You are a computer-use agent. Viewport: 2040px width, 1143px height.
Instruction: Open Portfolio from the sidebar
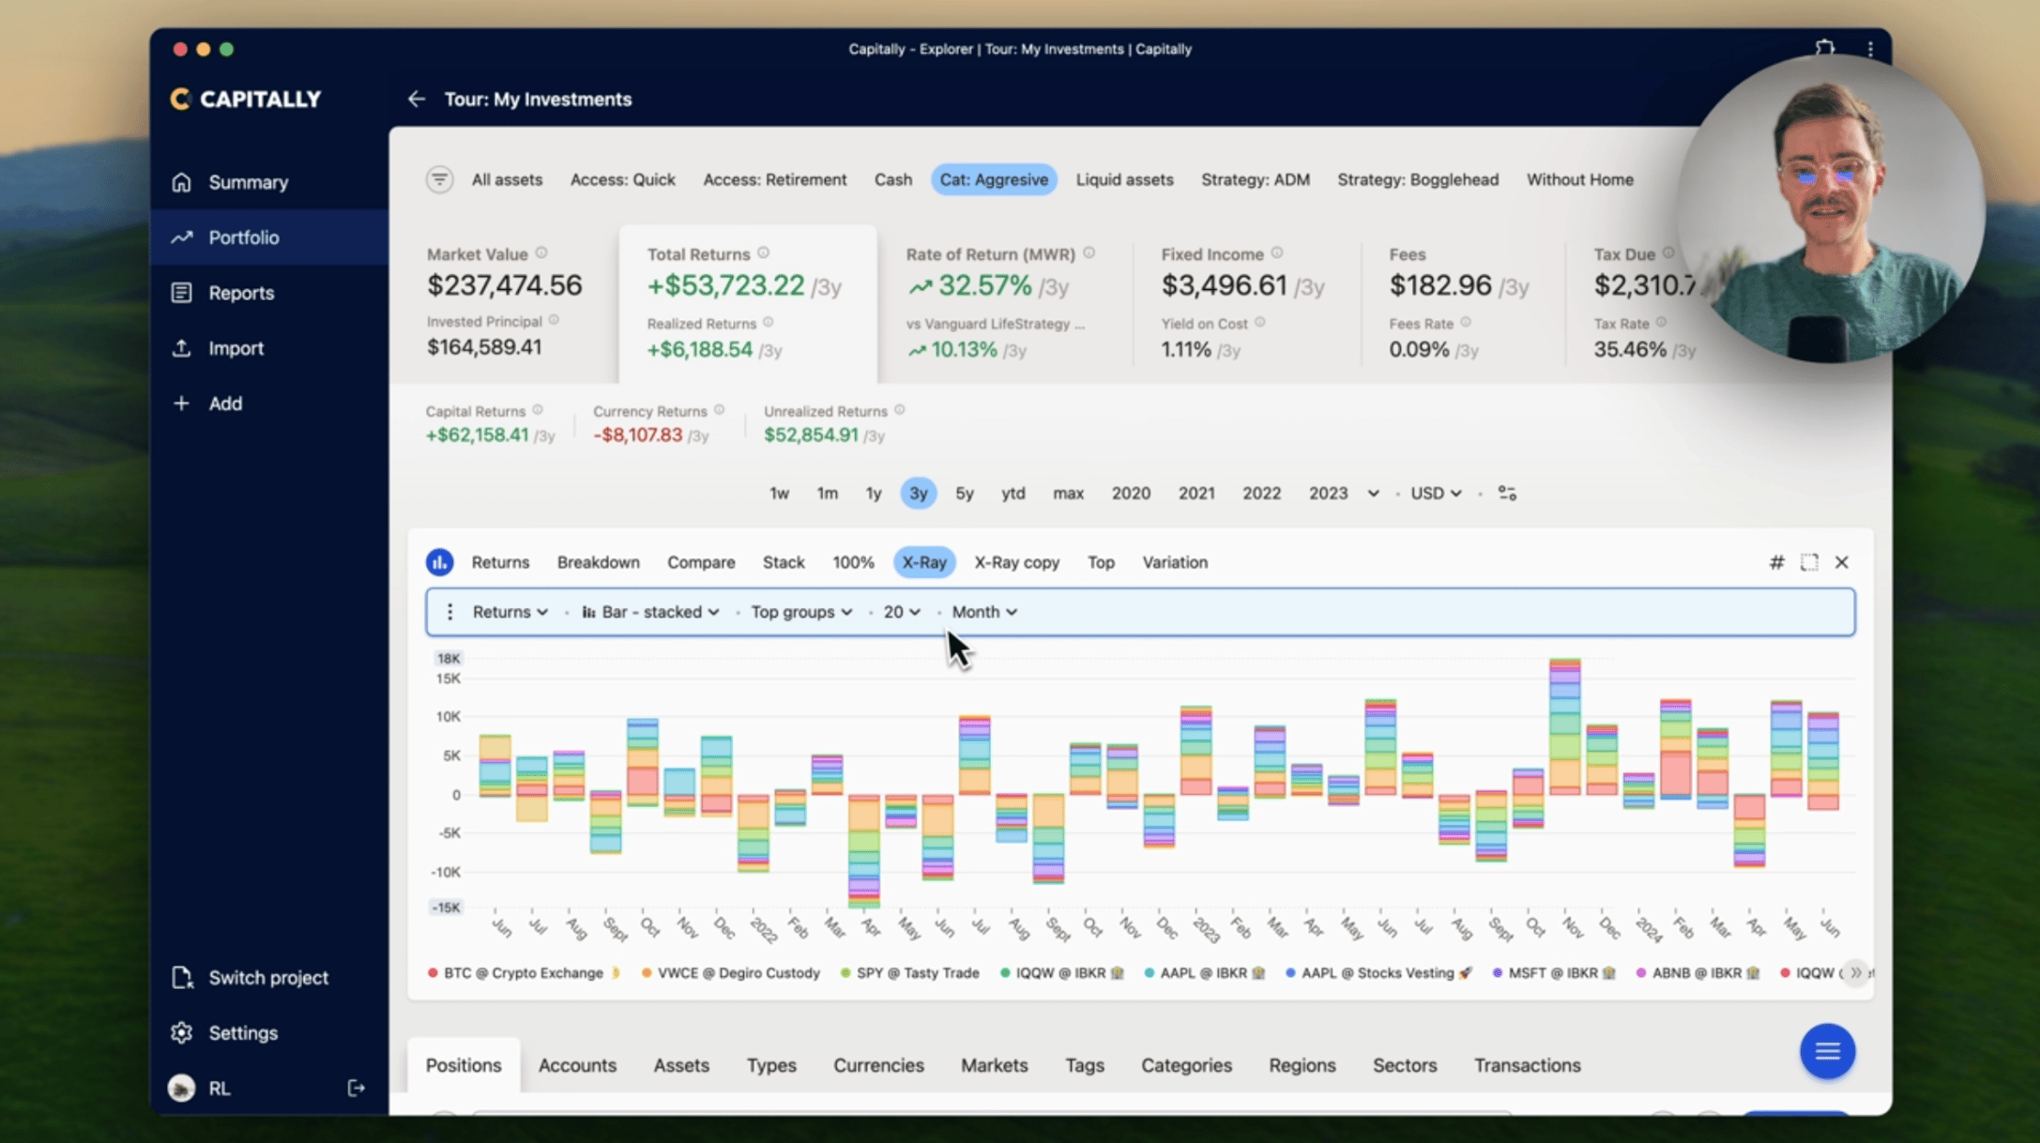tap(268, 237)
